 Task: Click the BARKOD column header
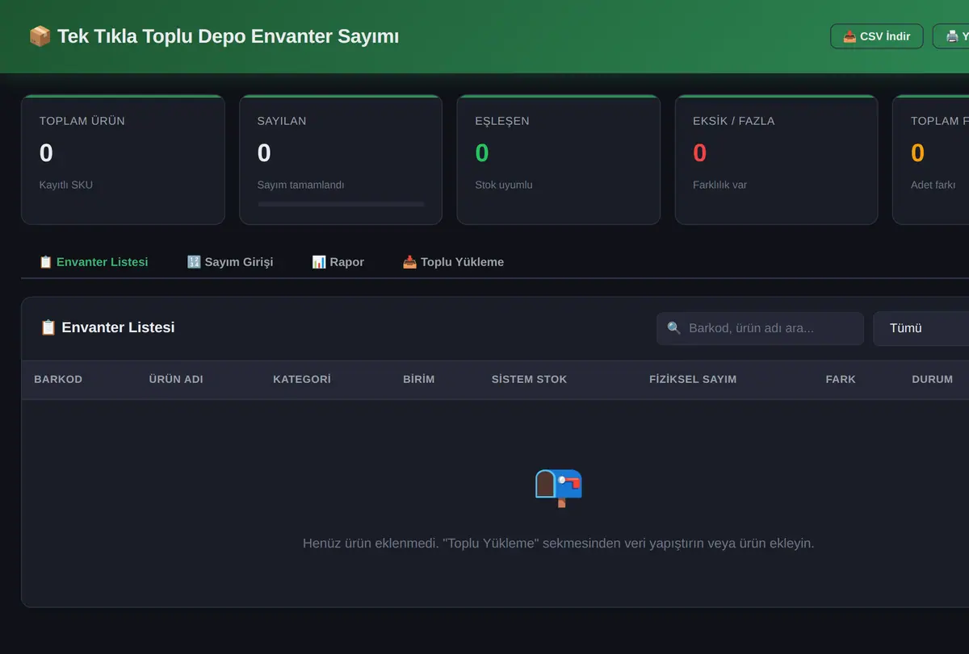click(x=58, y=379)
